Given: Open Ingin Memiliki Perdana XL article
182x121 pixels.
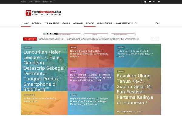Looking at the screenshot, I should [x=89, y=101].
